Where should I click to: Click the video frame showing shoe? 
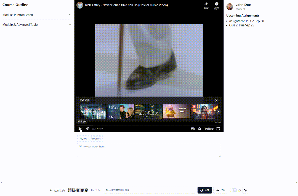click(149, 60)
